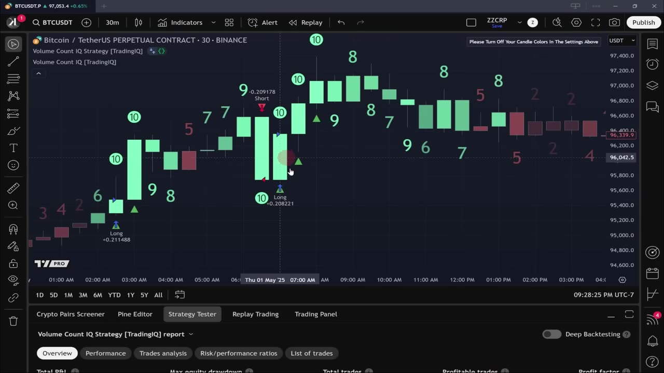Open Risk/performance ratios section
Screen dimensions: 664x373
click(x=239, y=353)
